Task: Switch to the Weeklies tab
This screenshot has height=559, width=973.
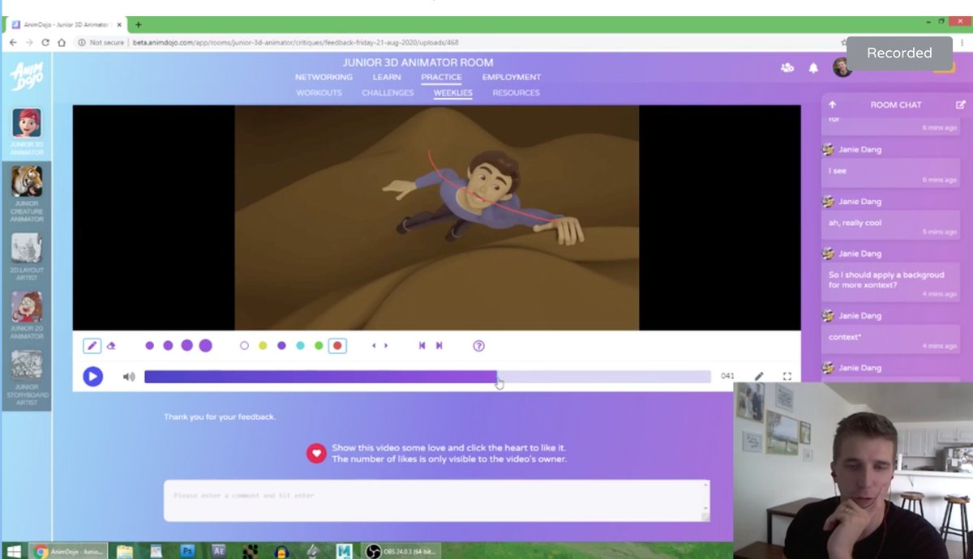Action: click(453, 92)
